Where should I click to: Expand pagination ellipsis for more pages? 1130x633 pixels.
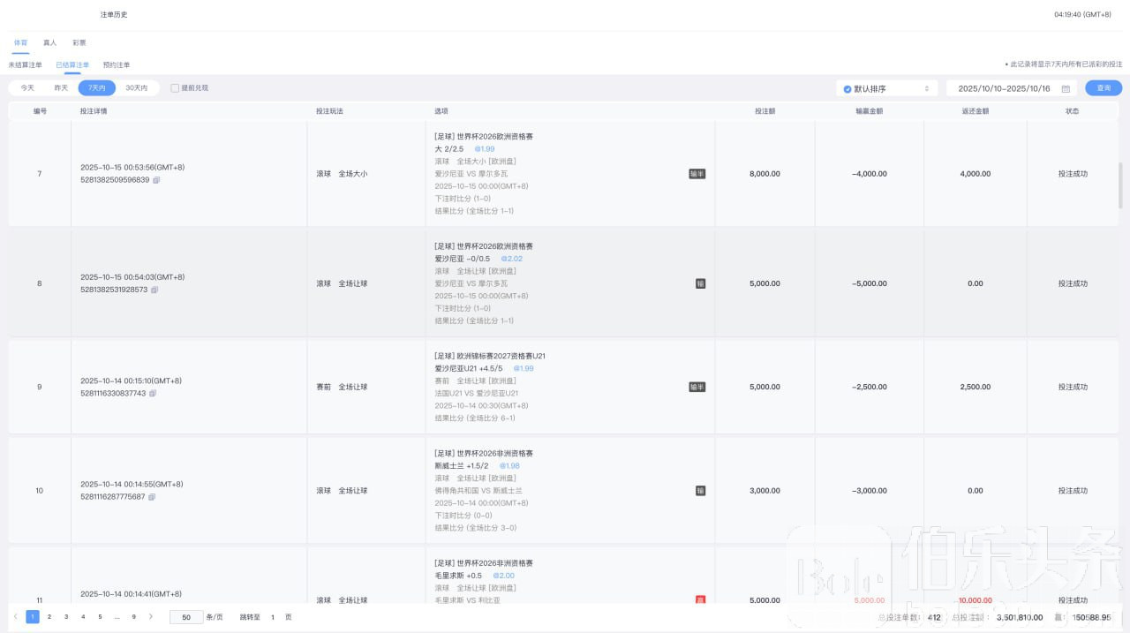[117, 617]
